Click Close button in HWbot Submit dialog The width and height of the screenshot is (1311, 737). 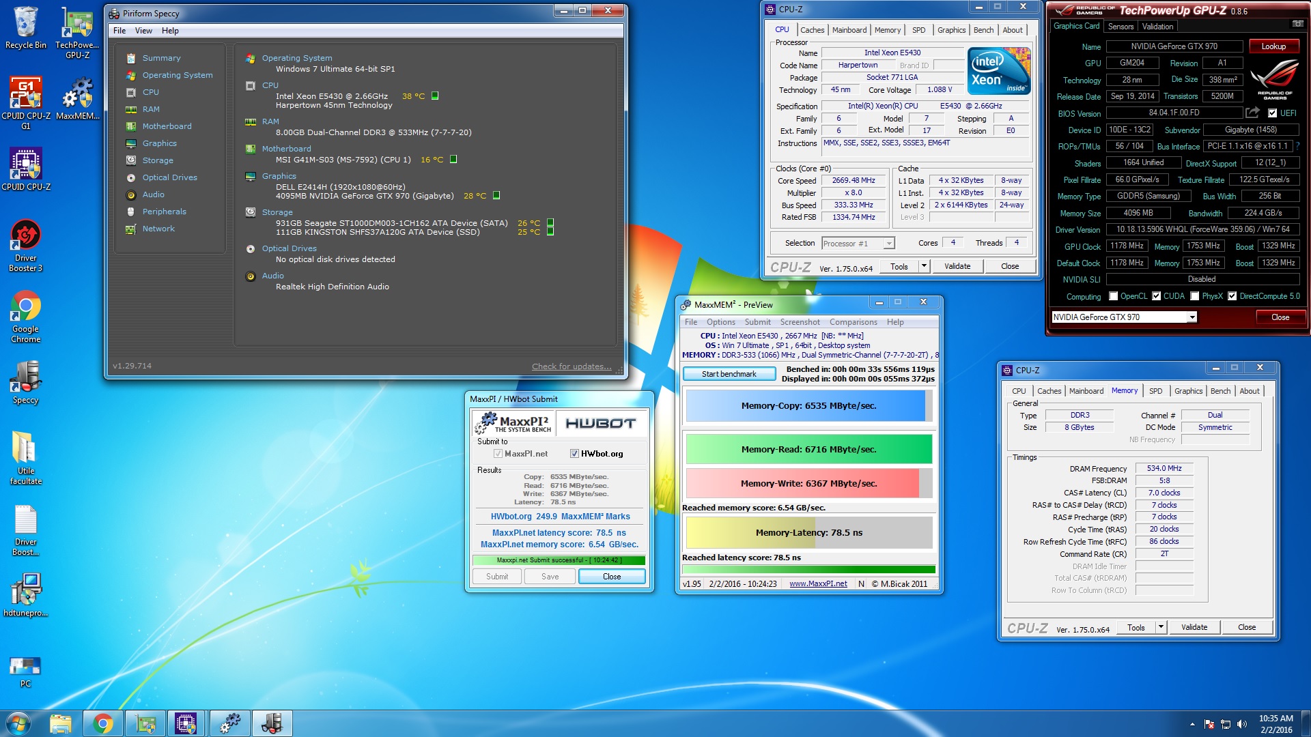pos(612,577)
